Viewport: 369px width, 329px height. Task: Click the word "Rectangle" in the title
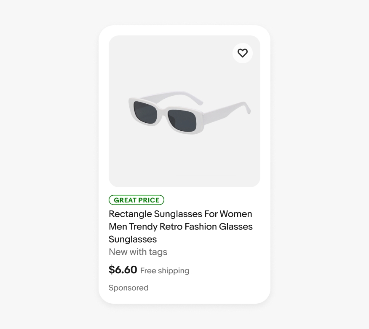tap(130, 214)
